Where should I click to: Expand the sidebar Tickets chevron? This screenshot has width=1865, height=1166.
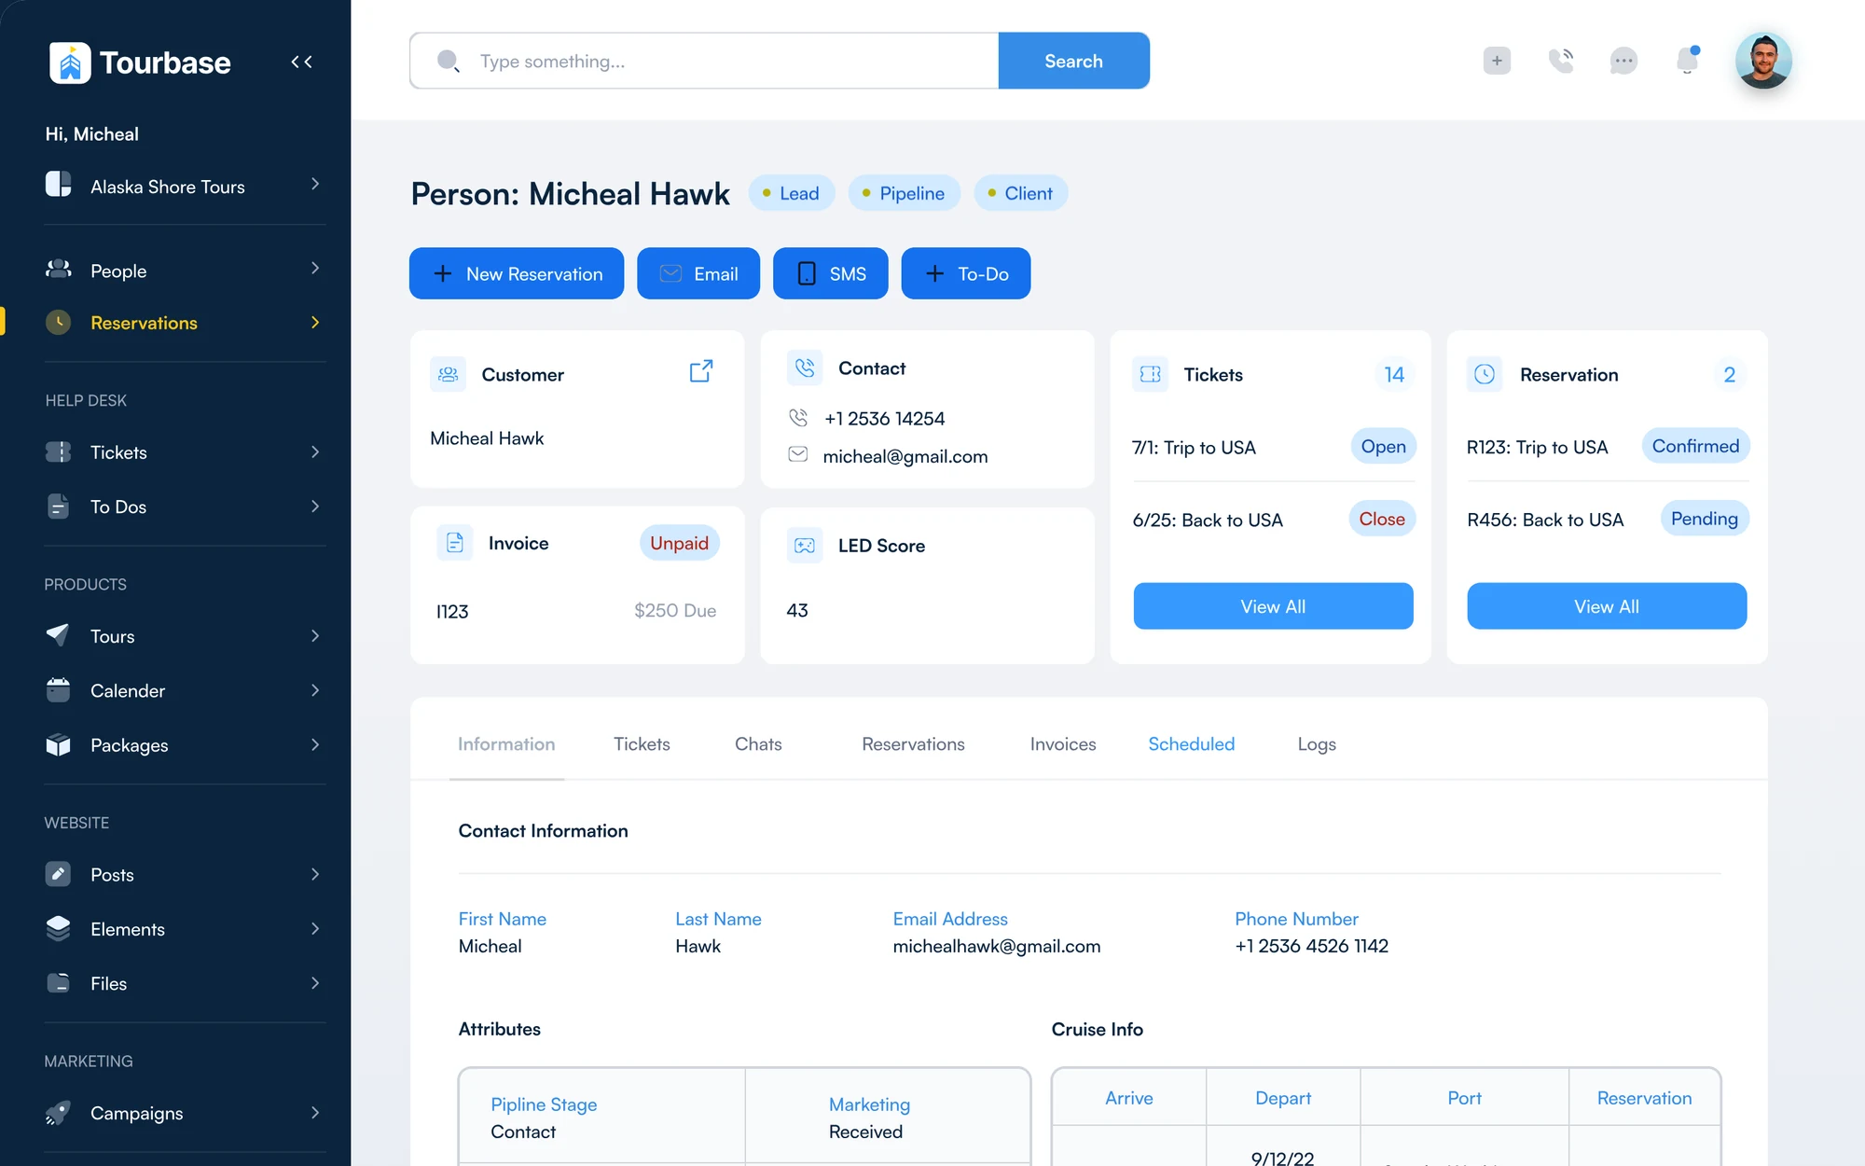tap(315, 452)
